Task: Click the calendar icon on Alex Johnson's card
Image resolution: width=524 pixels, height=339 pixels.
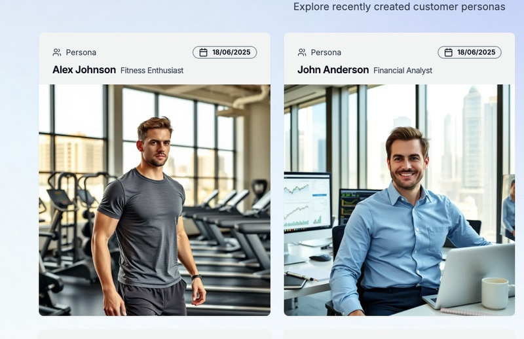Action: coord(203,52)
